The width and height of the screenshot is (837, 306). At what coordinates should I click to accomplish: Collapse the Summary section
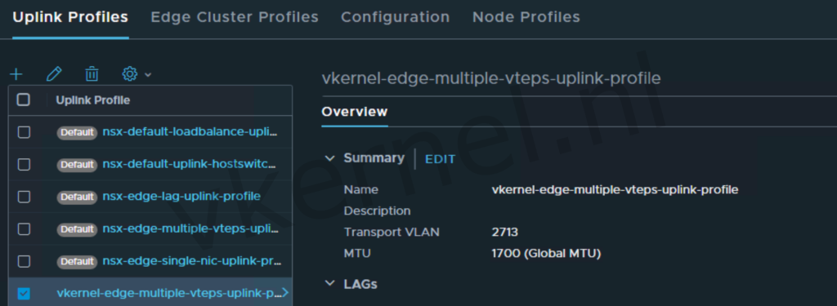click(x=330, y=158)
